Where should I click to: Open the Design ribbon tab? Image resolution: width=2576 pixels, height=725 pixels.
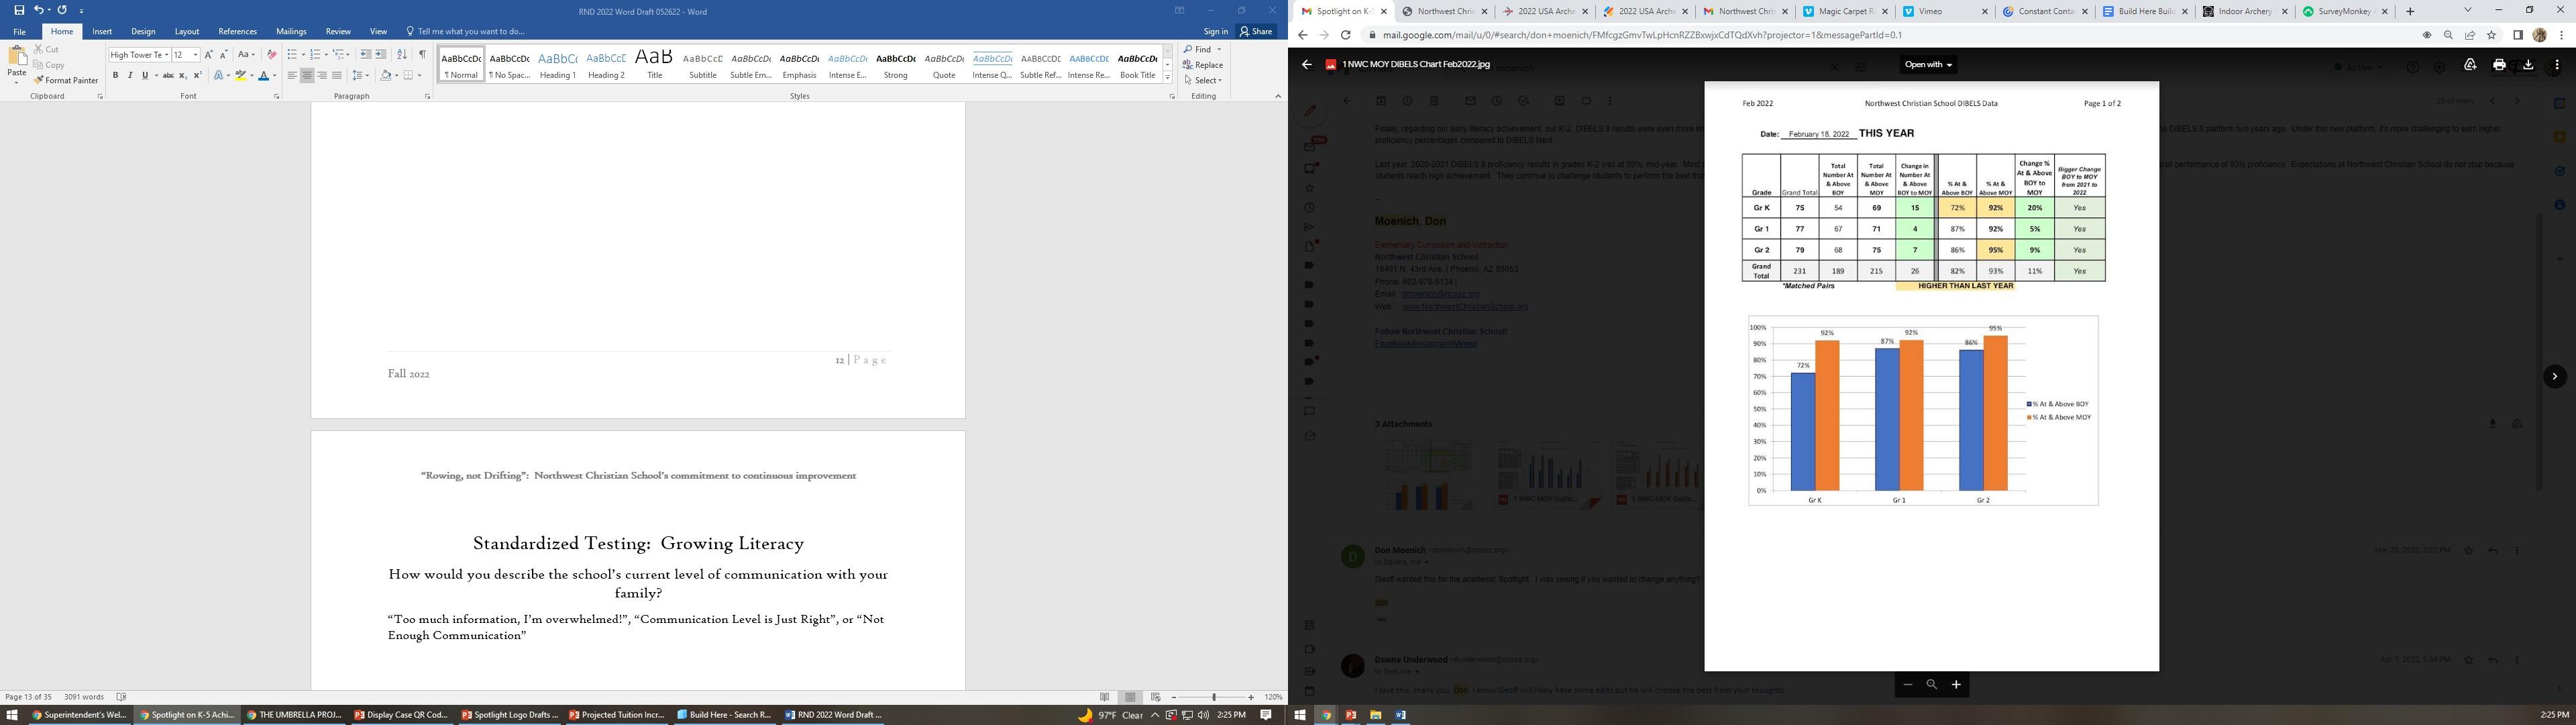click(x=143, y=31)
